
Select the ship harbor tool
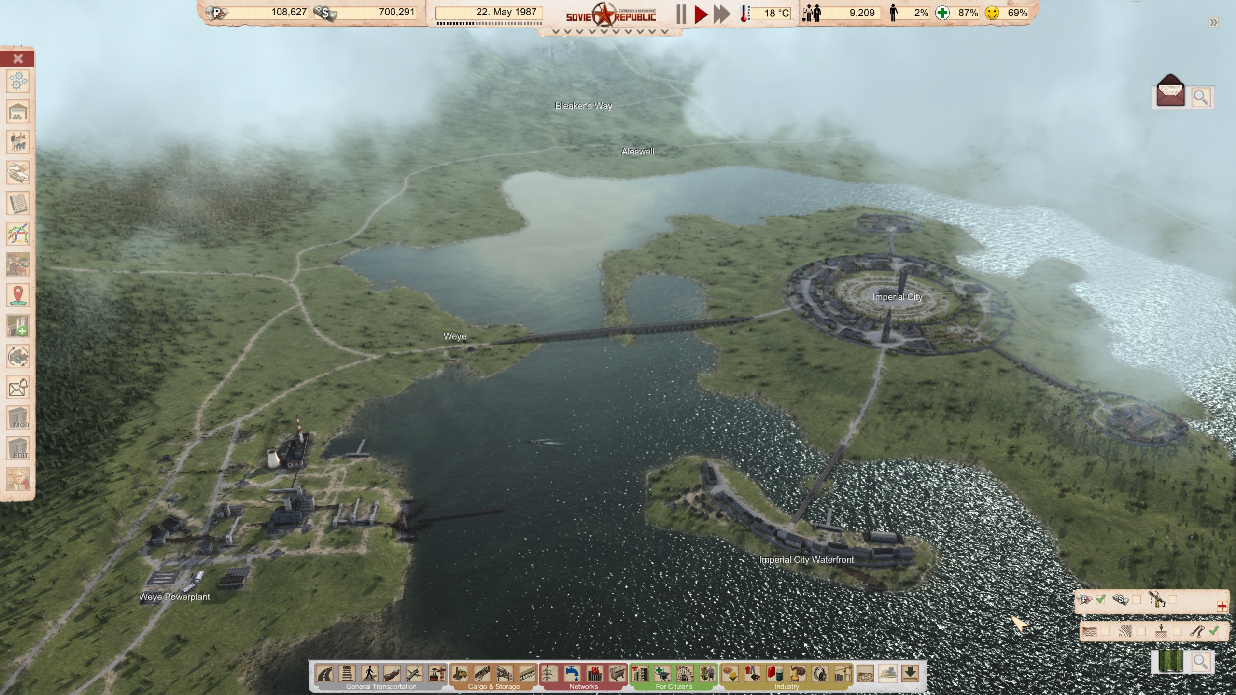(392, 673)
